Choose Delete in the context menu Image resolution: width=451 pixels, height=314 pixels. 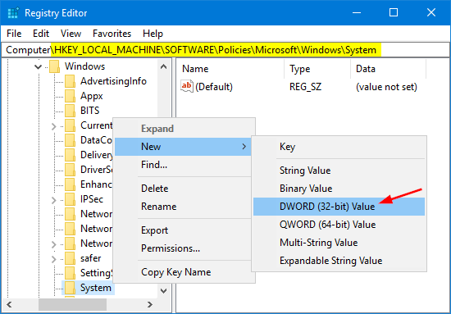pos(183,189)
